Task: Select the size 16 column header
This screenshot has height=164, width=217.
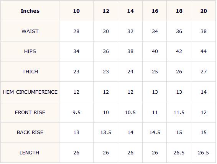Action: coord(155,11)
